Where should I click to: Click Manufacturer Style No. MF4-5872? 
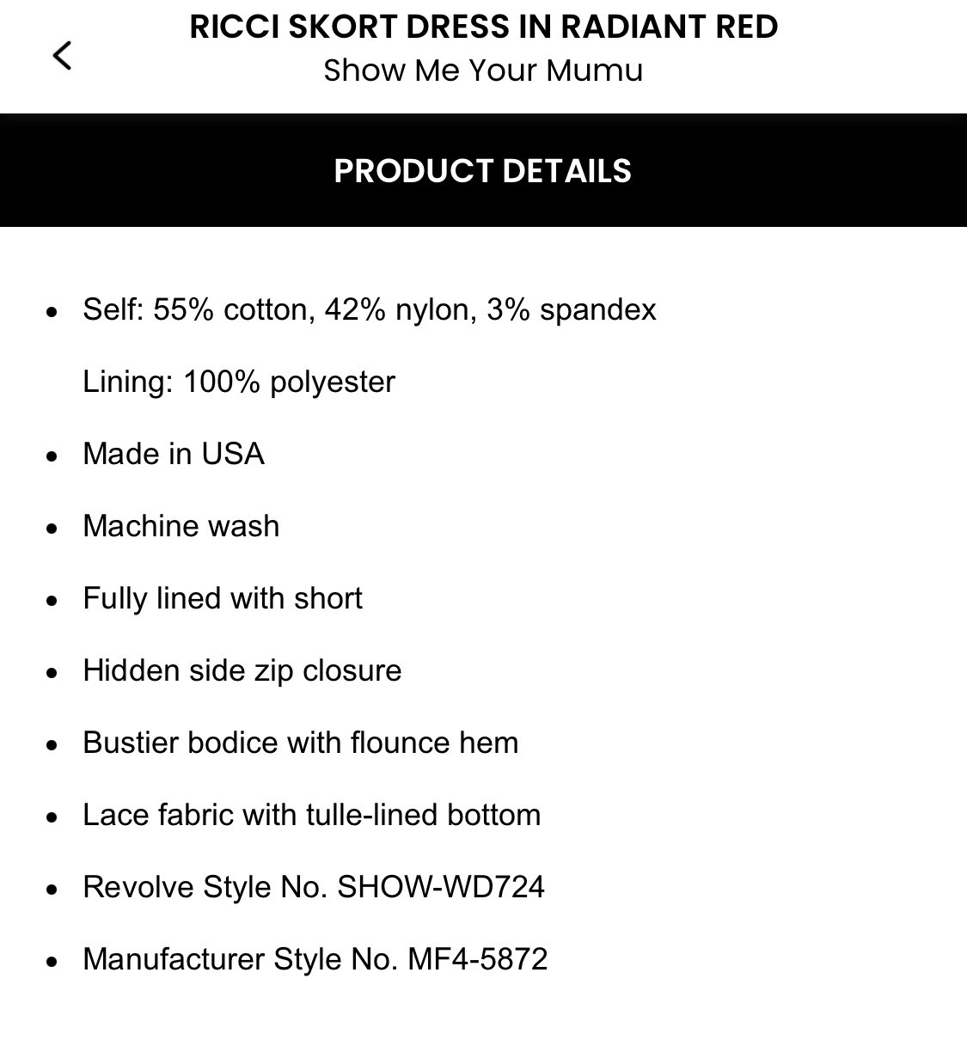pos(315,959)
